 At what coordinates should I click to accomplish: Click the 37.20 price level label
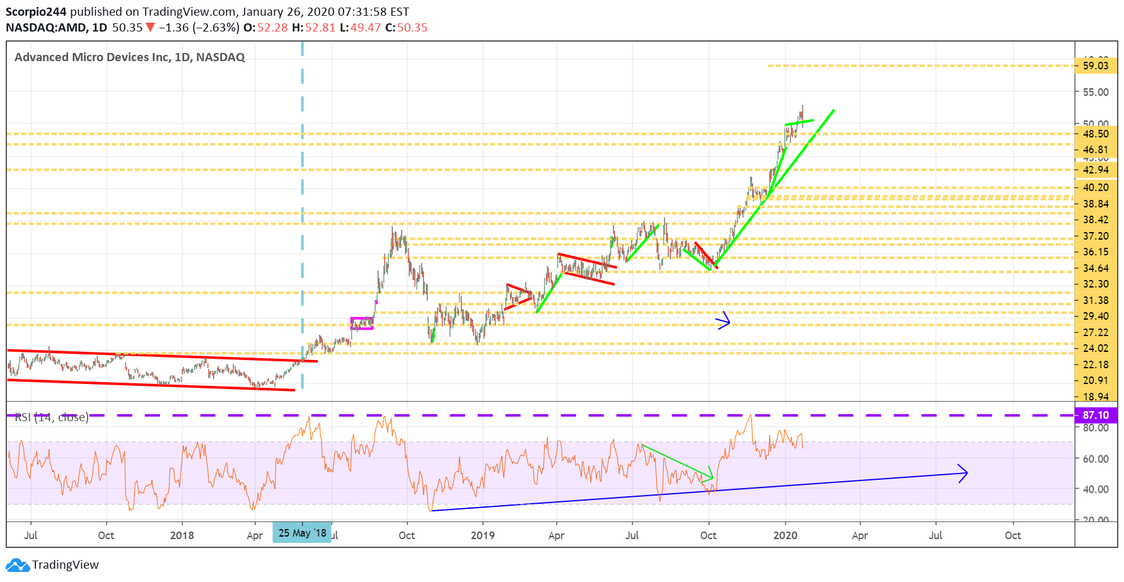(1096, 236)
